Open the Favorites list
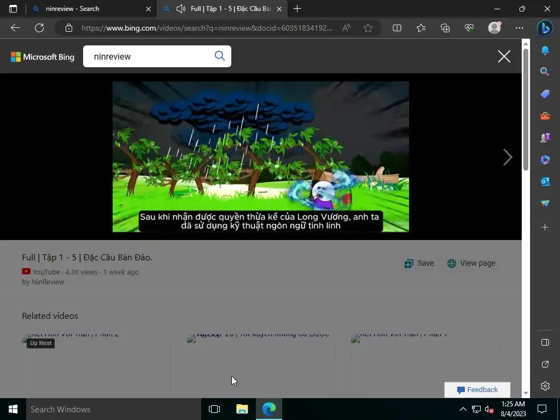Image resolution: width=560 pixels, height=420 pixels. click(x=421, y=28)
